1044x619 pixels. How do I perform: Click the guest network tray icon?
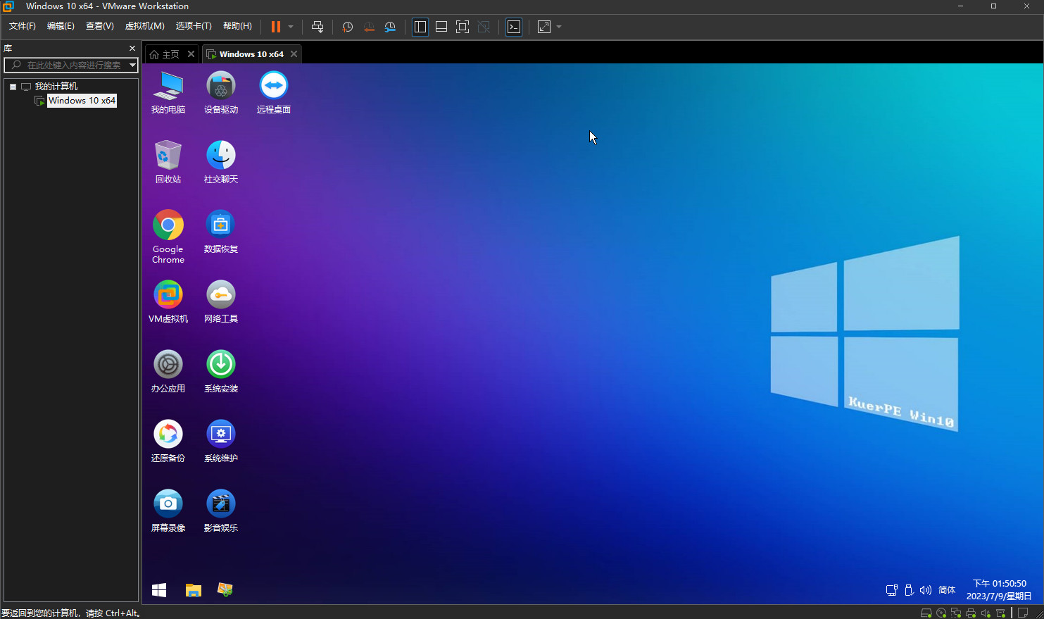[x=892, y=590]
